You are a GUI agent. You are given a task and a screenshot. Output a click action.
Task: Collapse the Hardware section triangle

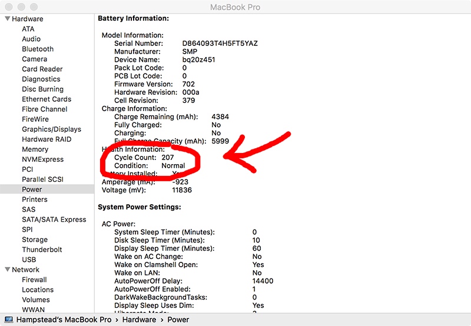(x=8, y=19)
